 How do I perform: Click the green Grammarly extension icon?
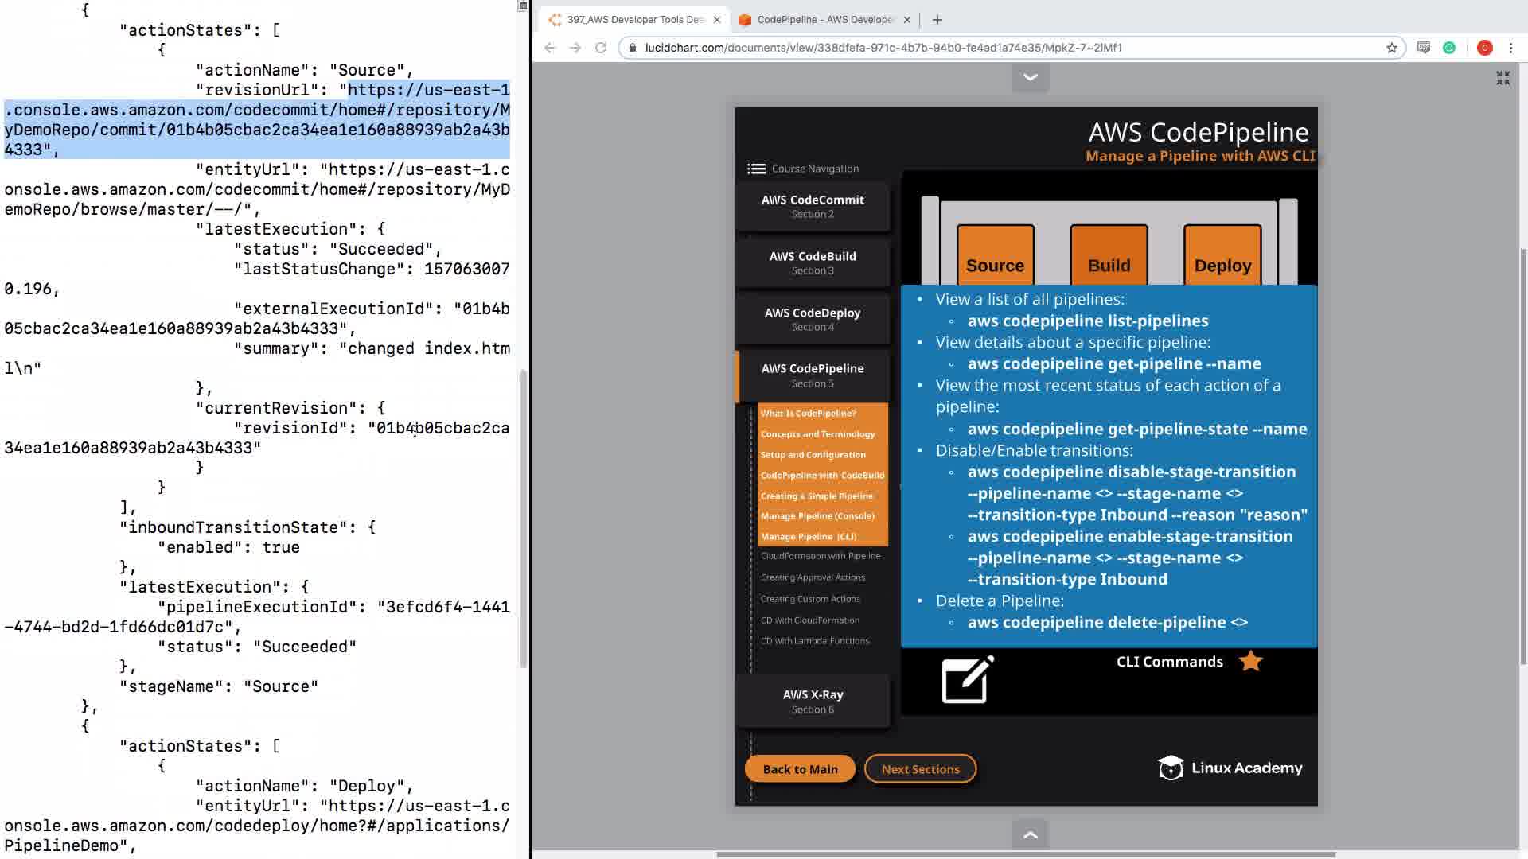pyautogui.click(x=1449, y=48)
